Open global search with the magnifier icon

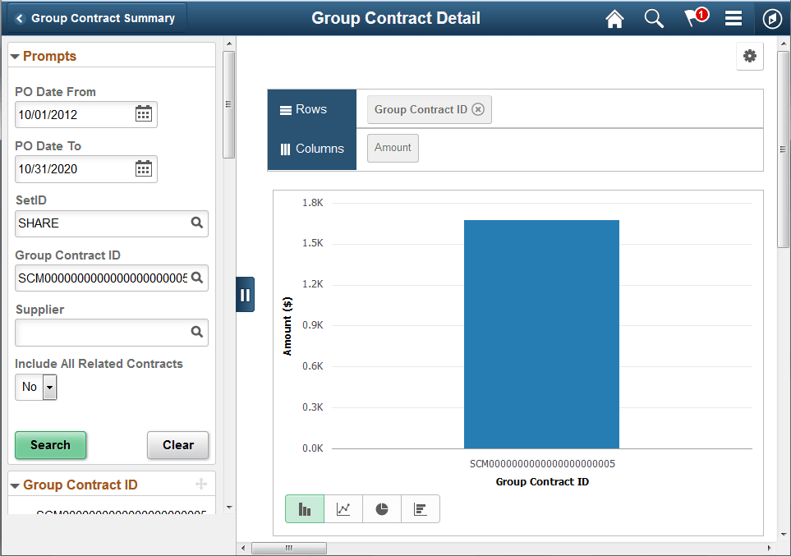653,18
